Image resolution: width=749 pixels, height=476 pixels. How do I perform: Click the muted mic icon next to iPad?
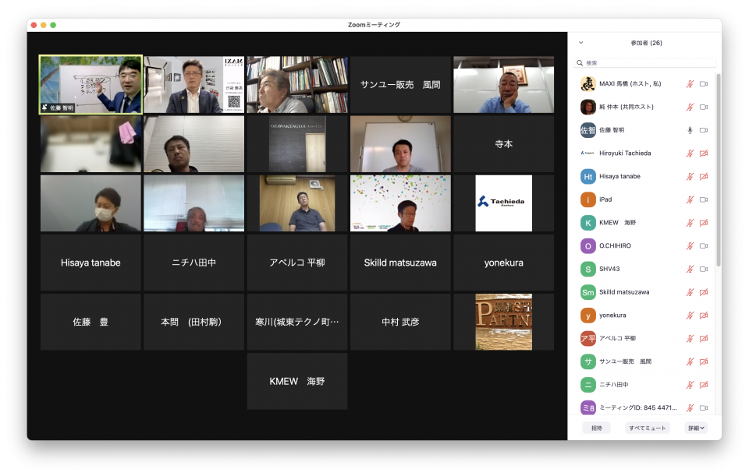(690, 199)
